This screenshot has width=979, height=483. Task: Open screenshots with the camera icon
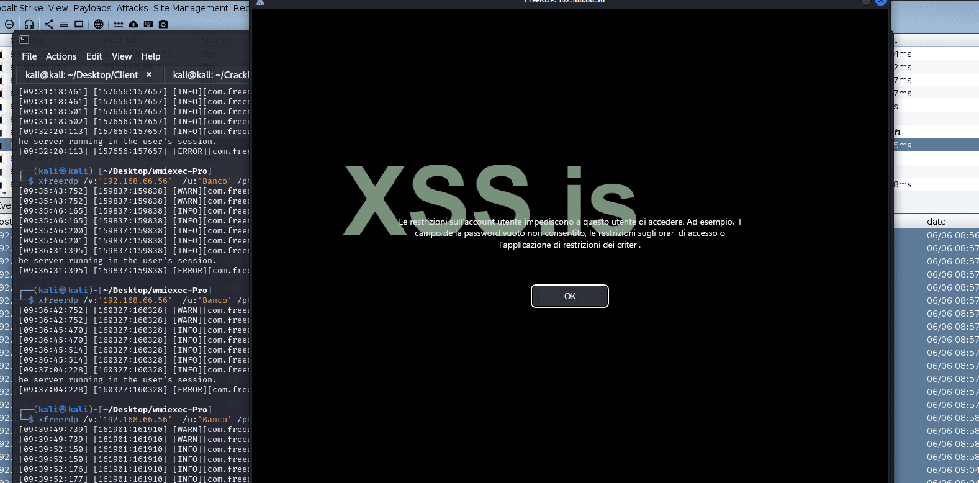coord(163,24)
